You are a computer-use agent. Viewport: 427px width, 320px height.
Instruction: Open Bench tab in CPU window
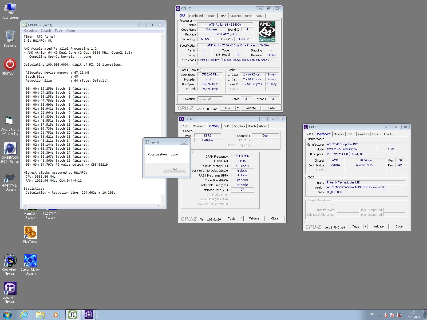[248, 16]
